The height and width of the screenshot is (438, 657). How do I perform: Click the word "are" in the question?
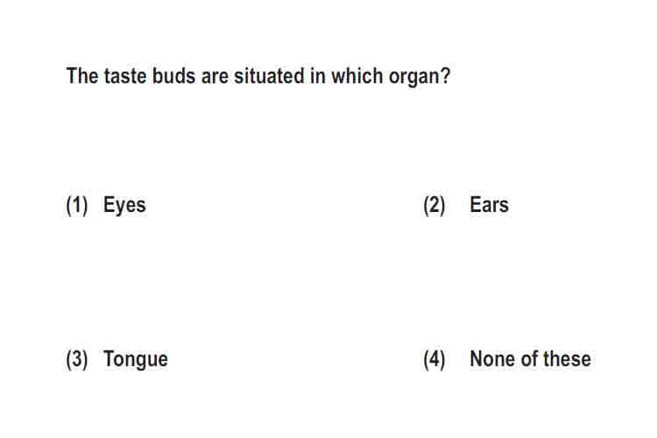(x=215, y=78)
